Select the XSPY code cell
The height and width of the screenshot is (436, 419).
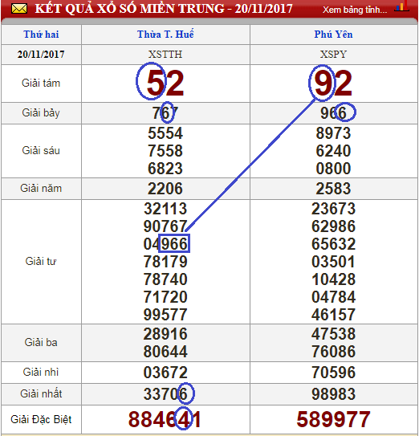point(333,55)
